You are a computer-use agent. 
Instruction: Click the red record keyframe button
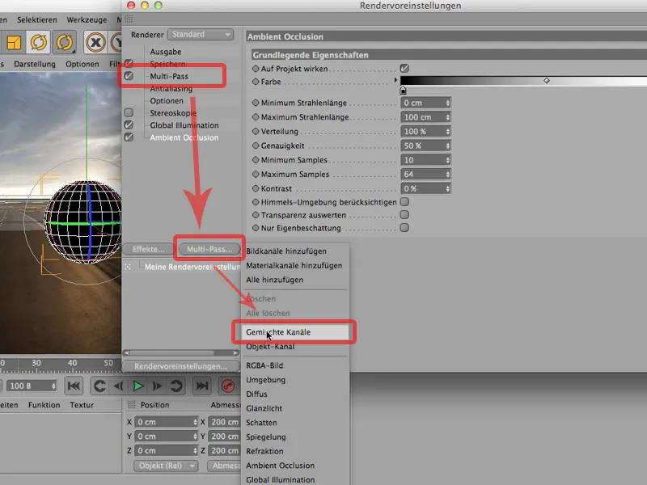click(228, 386)
